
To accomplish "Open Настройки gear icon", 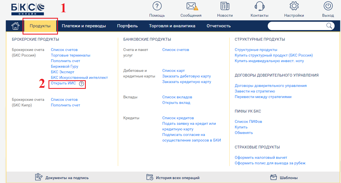I will coord(294,6).
